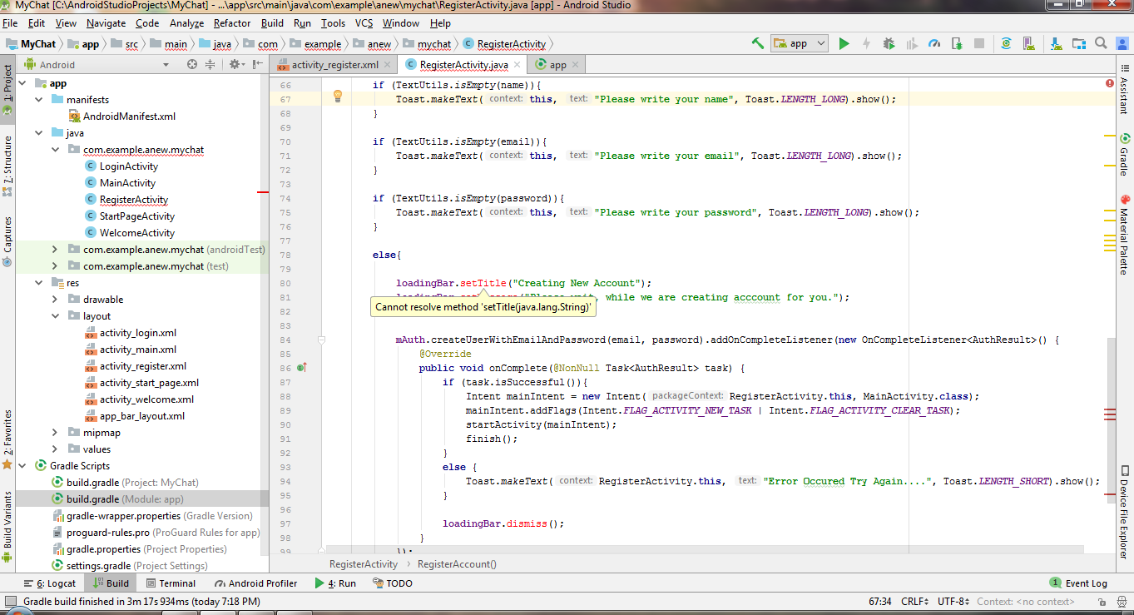
Task: Open AndroidManifest.xml in the project tree
Action: pyautogui.click(x=129, y=117)
